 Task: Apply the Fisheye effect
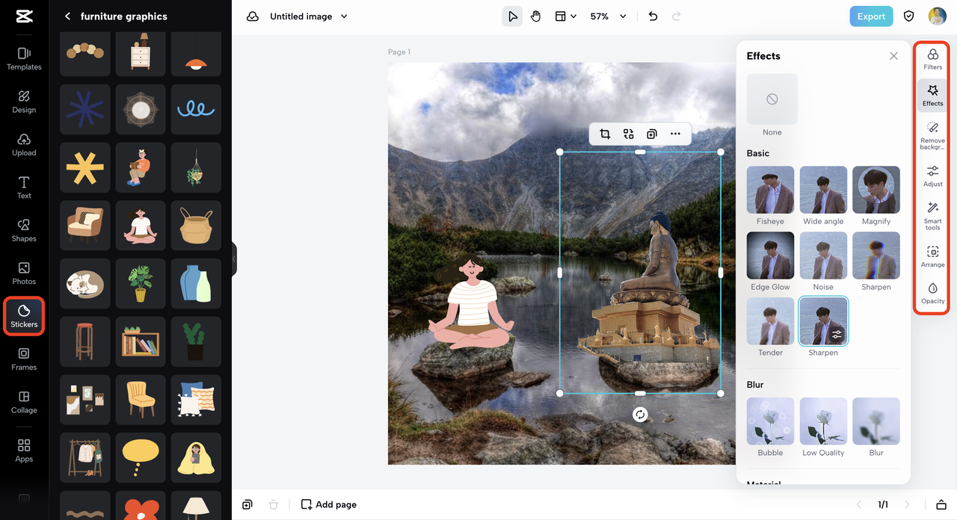tap(770, 190)
